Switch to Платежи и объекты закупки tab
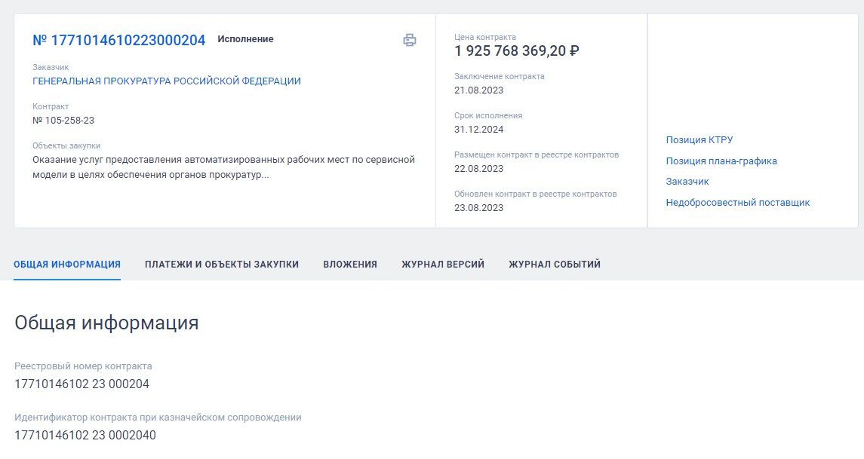 coord(222,265)
